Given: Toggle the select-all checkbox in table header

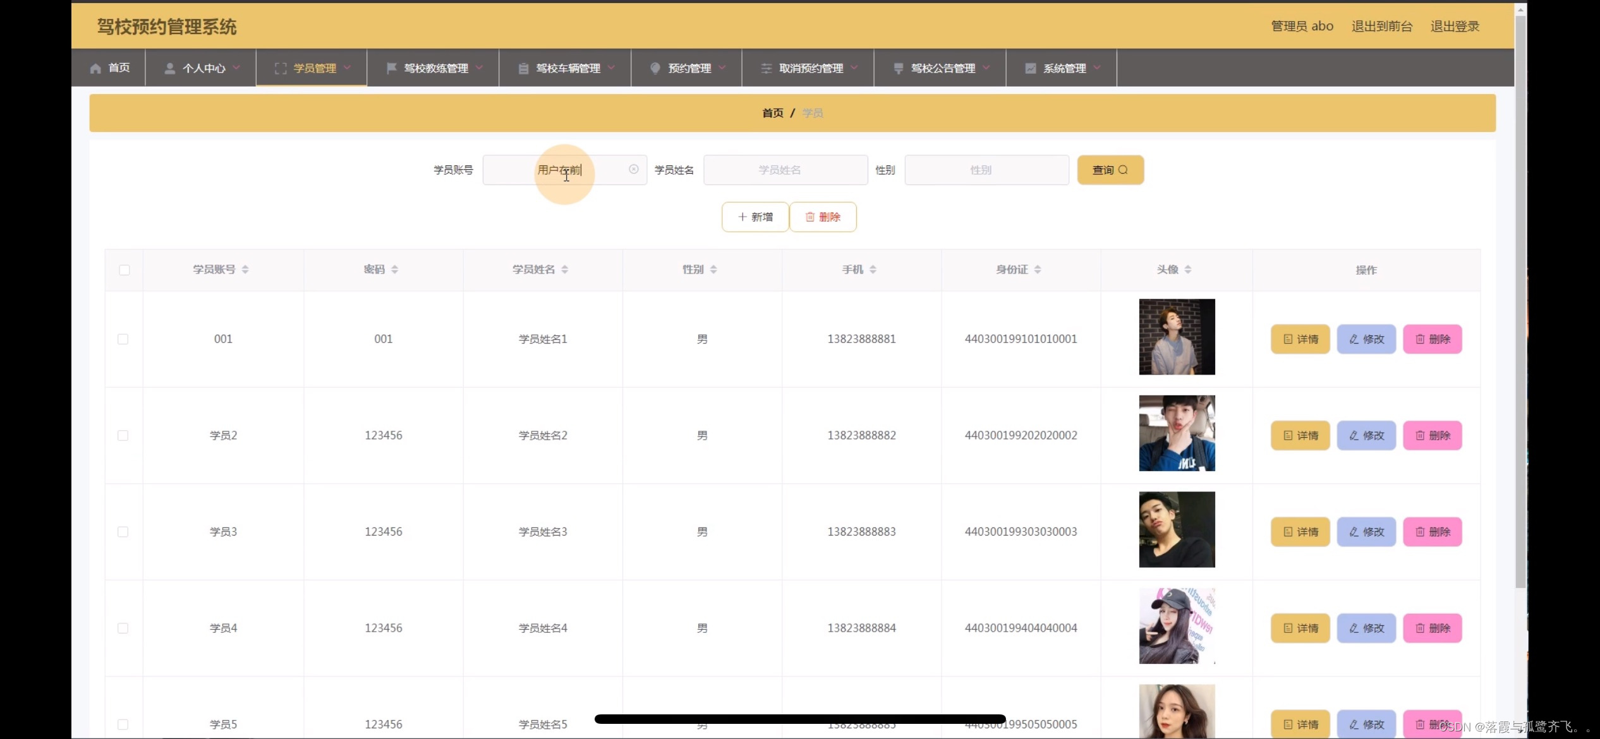Looking at the screenshot, I should pyautogui.click(x=124, y=270).
